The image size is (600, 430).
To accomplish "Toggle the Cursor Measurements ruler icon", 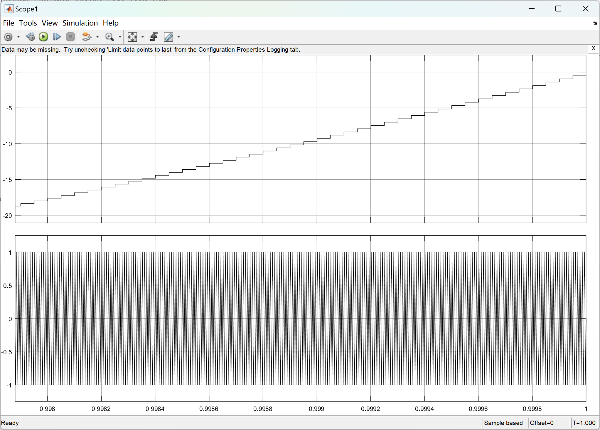I will tap(168, 37).
